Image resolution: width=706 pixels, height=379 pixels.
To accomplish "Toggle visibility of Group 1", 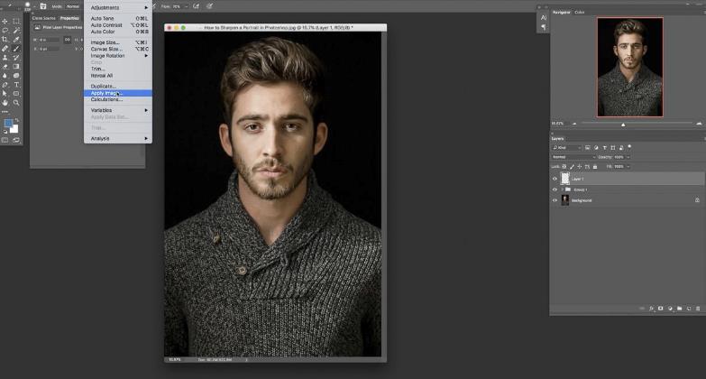I will (x=555, y=189).
